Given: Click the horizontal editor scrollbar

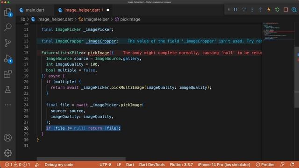Looking at the screenshot, I should click(x=81, y=159).
